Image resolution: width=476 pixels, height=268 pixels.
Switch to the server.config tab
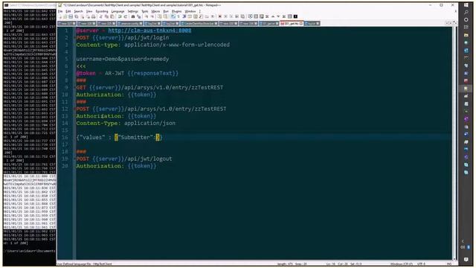[130, 23]
